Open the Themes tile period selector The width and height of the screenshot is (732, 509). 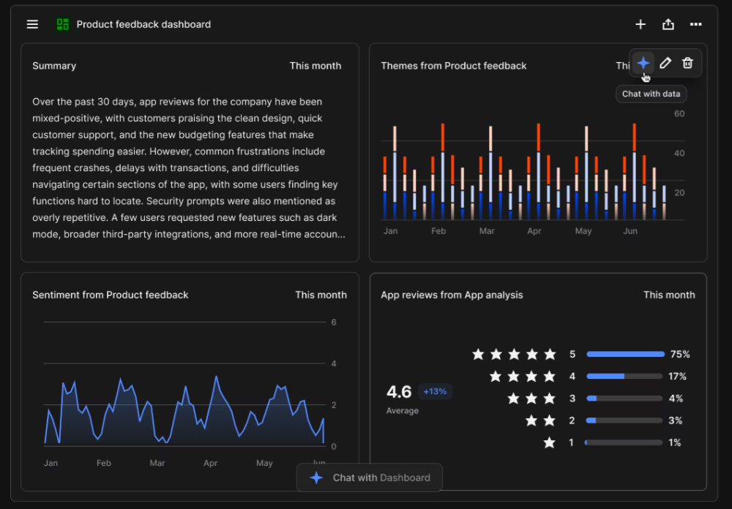(624, 66)
